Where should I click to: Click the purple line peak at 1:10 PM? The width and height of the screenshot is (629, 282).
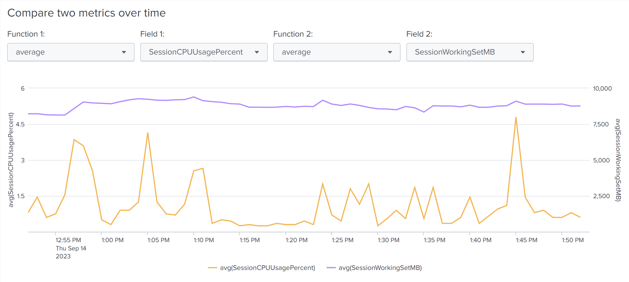[194, 97]
